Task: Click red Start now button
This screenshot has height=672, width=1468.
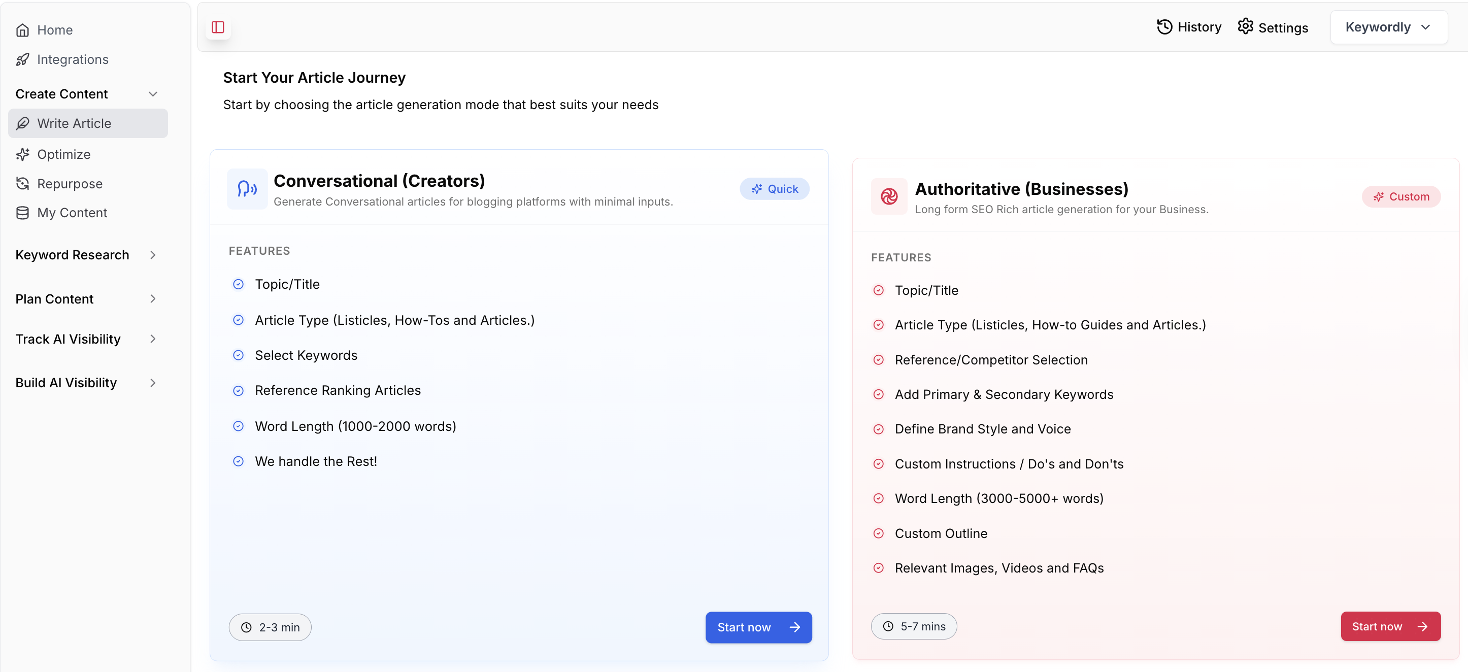Action: [x=1390, y=626]
